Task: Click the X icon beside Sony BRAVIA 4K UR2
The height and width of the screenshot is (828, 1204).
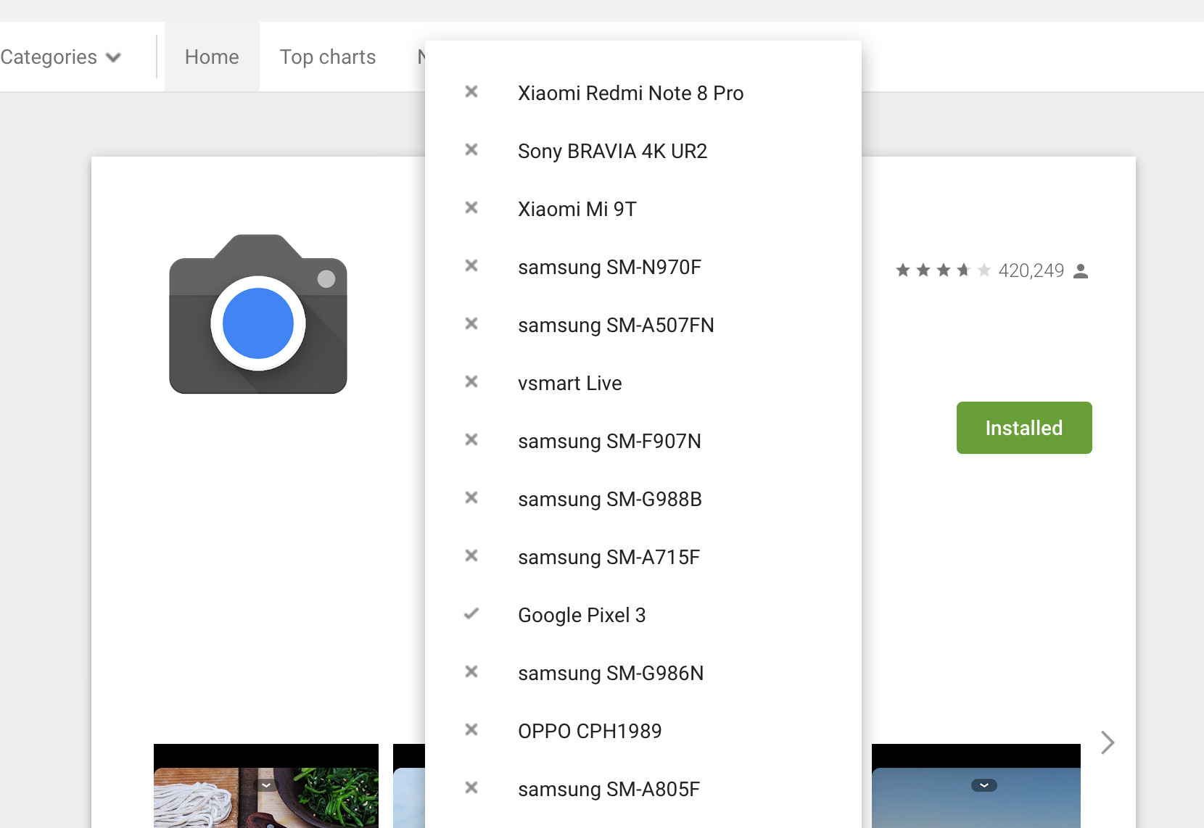Action: pos(471,149)
